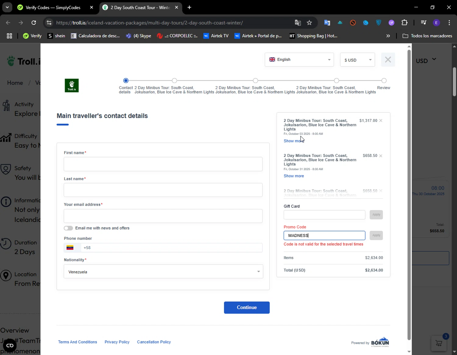Open Terms And Conditions link
Viewport: 457px width, 355px height.
(x=78, y=342)
